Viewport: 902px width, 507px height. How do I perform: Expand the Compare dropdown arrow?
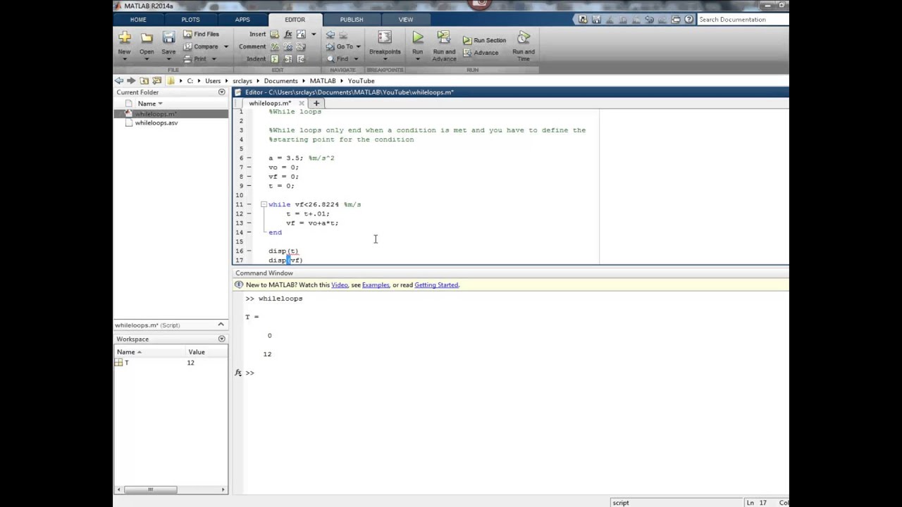226,46
